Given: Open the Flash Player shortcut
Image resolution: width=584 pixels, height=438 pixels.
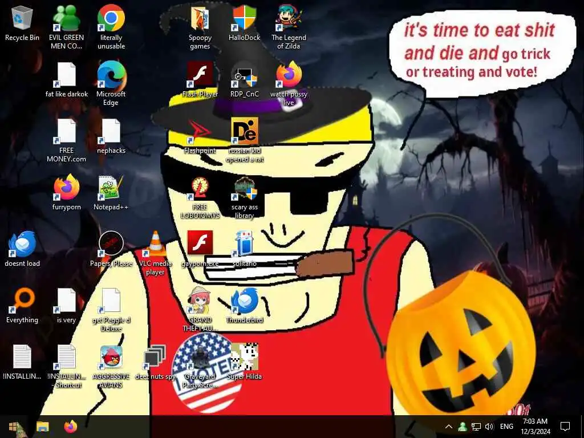Looking at the screenshot, I should coord(200,80).
